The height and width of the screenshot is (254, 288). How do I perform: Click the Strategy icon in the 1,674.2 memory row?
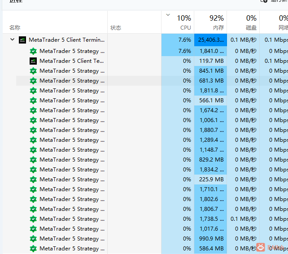pyautogui.click(x=33, y=110)
